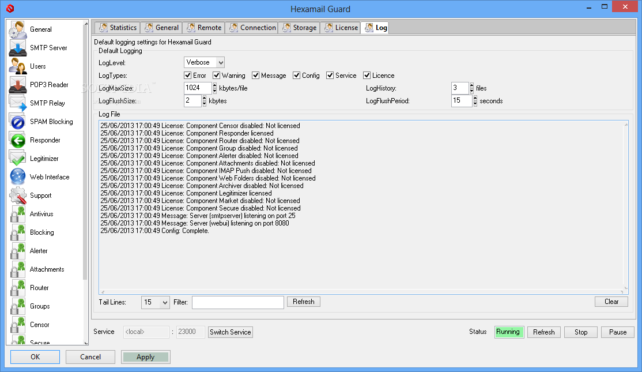Select the POP3 Reader sidebar icon
This screenshot has height=372, width=642.
click(x=18, y=84)
